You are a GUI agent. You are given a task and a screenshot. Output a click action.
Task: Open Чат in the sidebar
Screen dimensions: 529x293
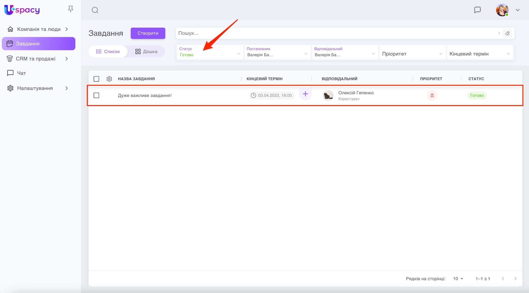tap(21, 73)
